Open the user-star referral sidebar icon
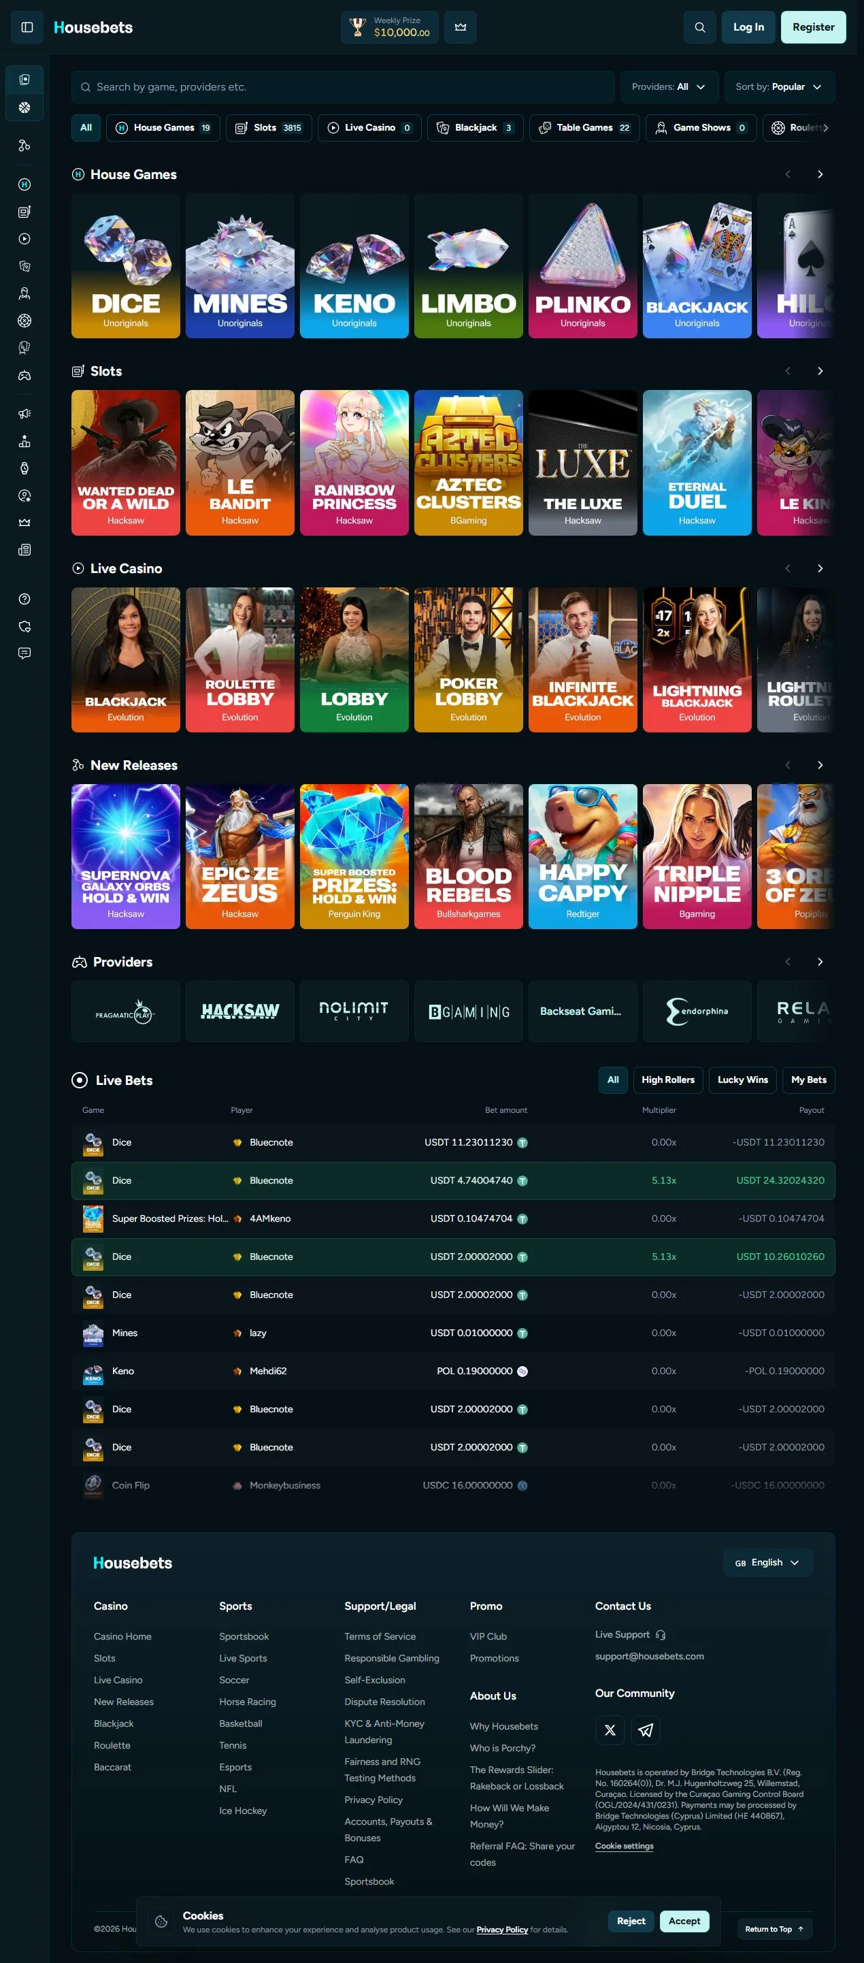This screenshot has width=864, height=1963. 24,496
